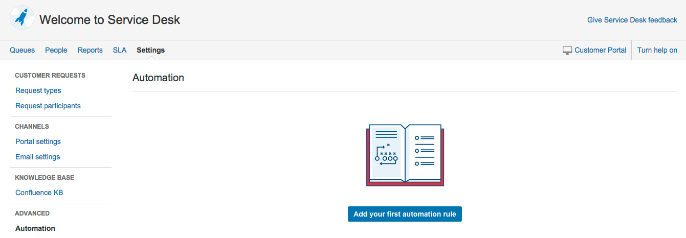Go to the SLA tab

point(120,50)
